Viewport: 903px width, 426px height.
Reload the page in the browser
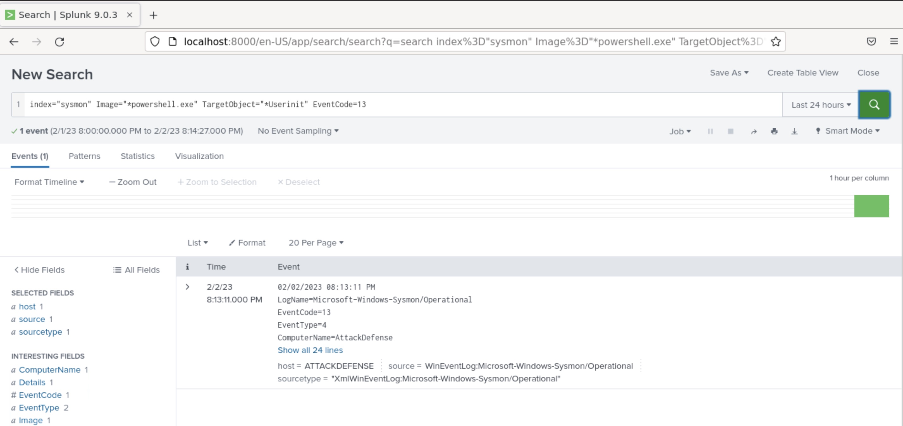coord(59,42)
